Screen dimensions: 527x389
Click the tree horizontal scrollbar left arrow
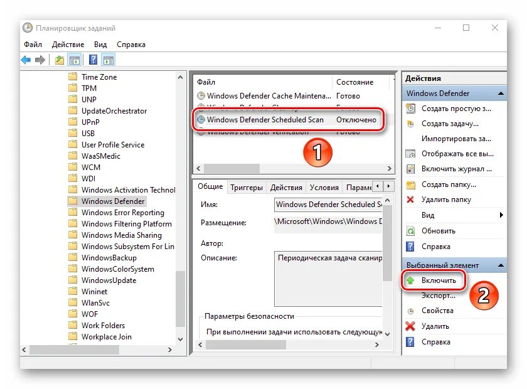24,349
